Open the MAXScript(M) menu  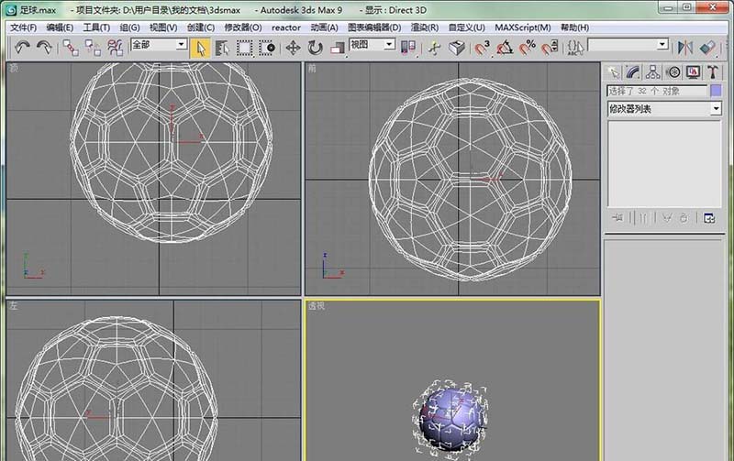pos(523,27)
